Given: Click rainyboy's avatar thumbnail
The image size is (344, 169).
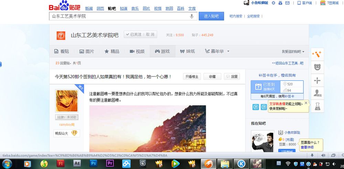Looking at the screenshot, I should [66, 101].
